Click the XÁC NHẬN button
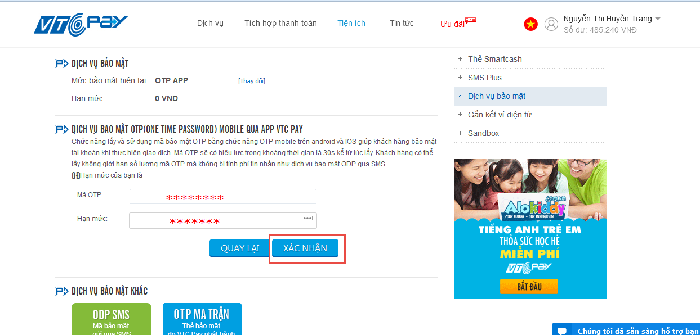Screen dimensions: 700x335 point(305,248)
